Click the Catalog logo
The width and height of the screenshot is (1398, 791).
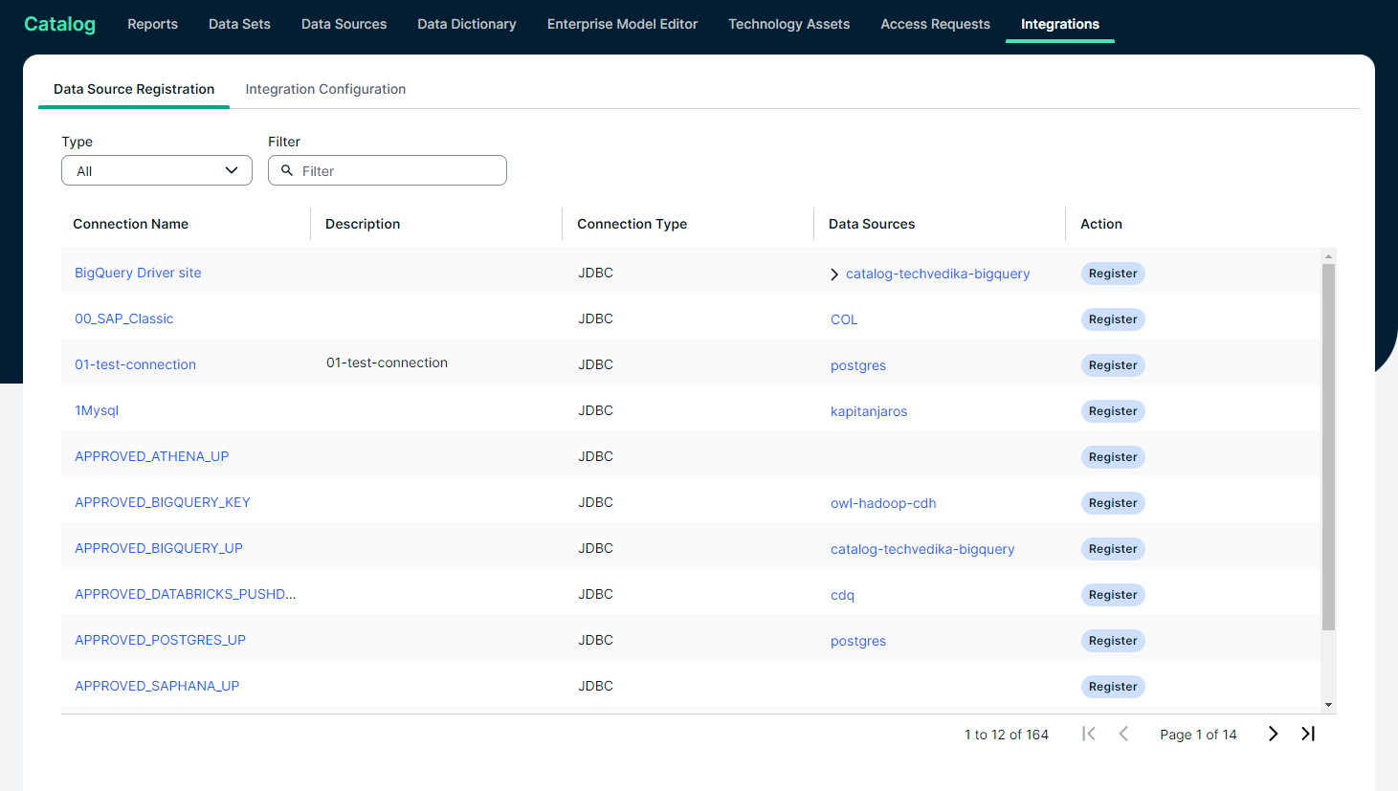click(59, 24)
